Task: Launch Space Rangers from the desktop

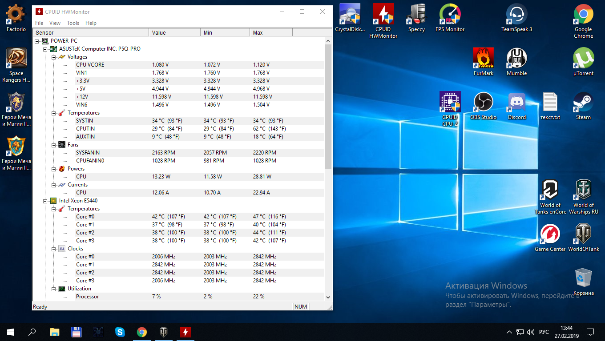Action: click(16, 65)
